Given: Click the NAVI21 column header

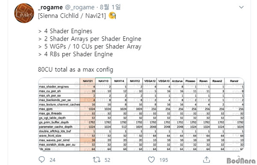Looking at the screenshot, I should 88,81.
